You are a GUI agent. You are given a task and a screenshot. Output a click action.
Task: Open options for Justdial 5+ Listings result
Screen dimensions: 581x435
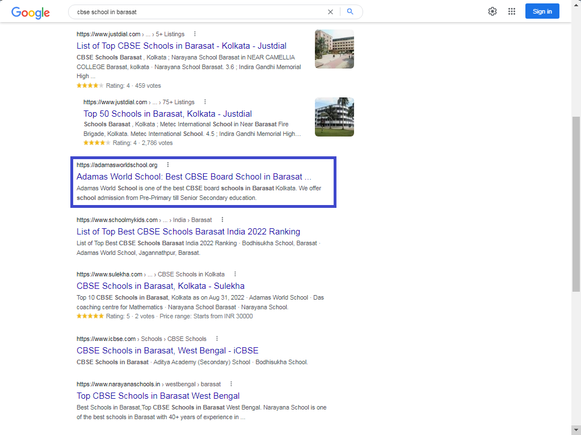(x=195, y=34)
